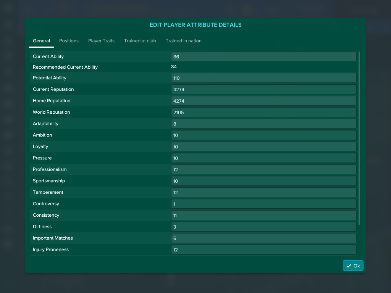Screen dimensions: 391x293
Task: Confirm changes with the Ok button
Action: point(353,266)
